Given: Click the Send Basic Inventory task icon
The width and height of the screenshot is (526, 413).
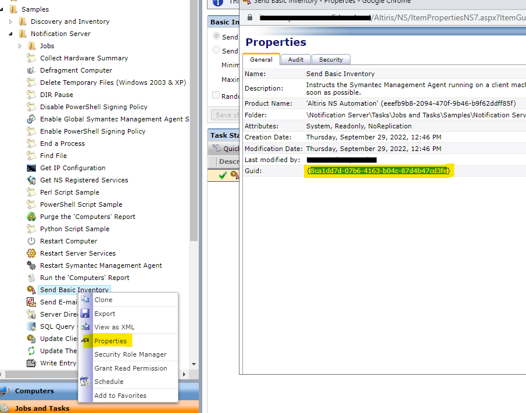Looking at the screenshot, I should click(31, 290).
